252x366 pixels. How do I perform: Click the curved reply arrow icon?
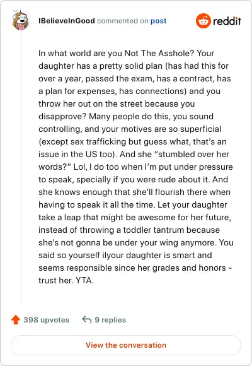tap(87, 319)
